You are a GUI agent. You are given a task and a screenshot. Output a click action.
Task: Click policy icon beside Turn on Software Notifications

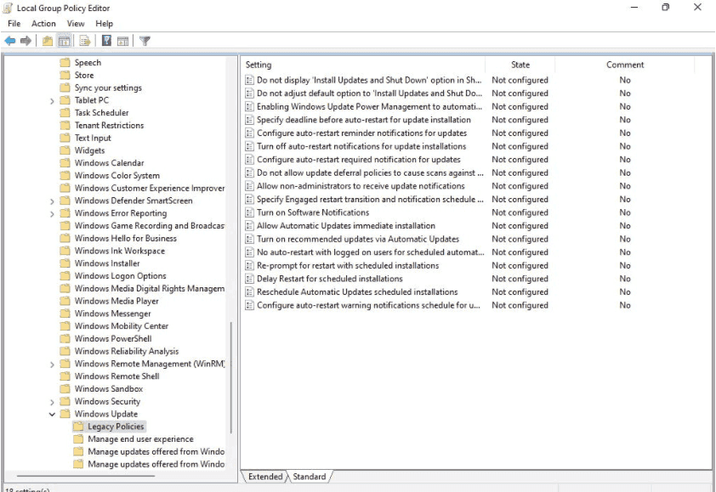click(249, 212)
